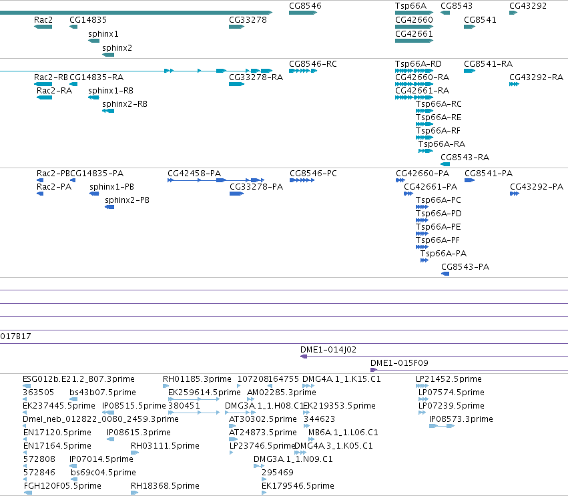Image resolution: width=568 pixels, height=496 pixels.
Task: Select protein Tsp66A-PC
Action: (422, 207)
